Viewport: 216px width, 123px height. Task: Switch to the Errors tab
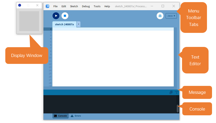pyautogui.click(x=76, y=116)
